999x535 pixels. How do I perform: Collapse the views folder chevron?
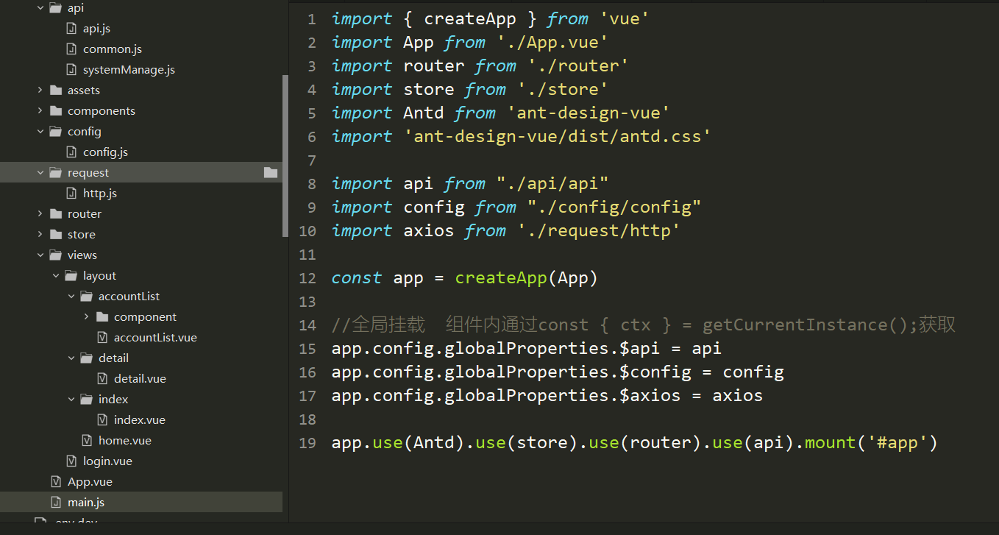click(40, 255)
